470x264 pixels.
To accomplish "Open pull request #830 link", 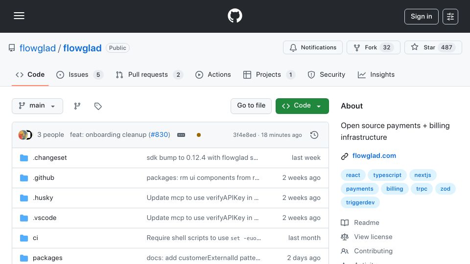I will coord(159,135).
